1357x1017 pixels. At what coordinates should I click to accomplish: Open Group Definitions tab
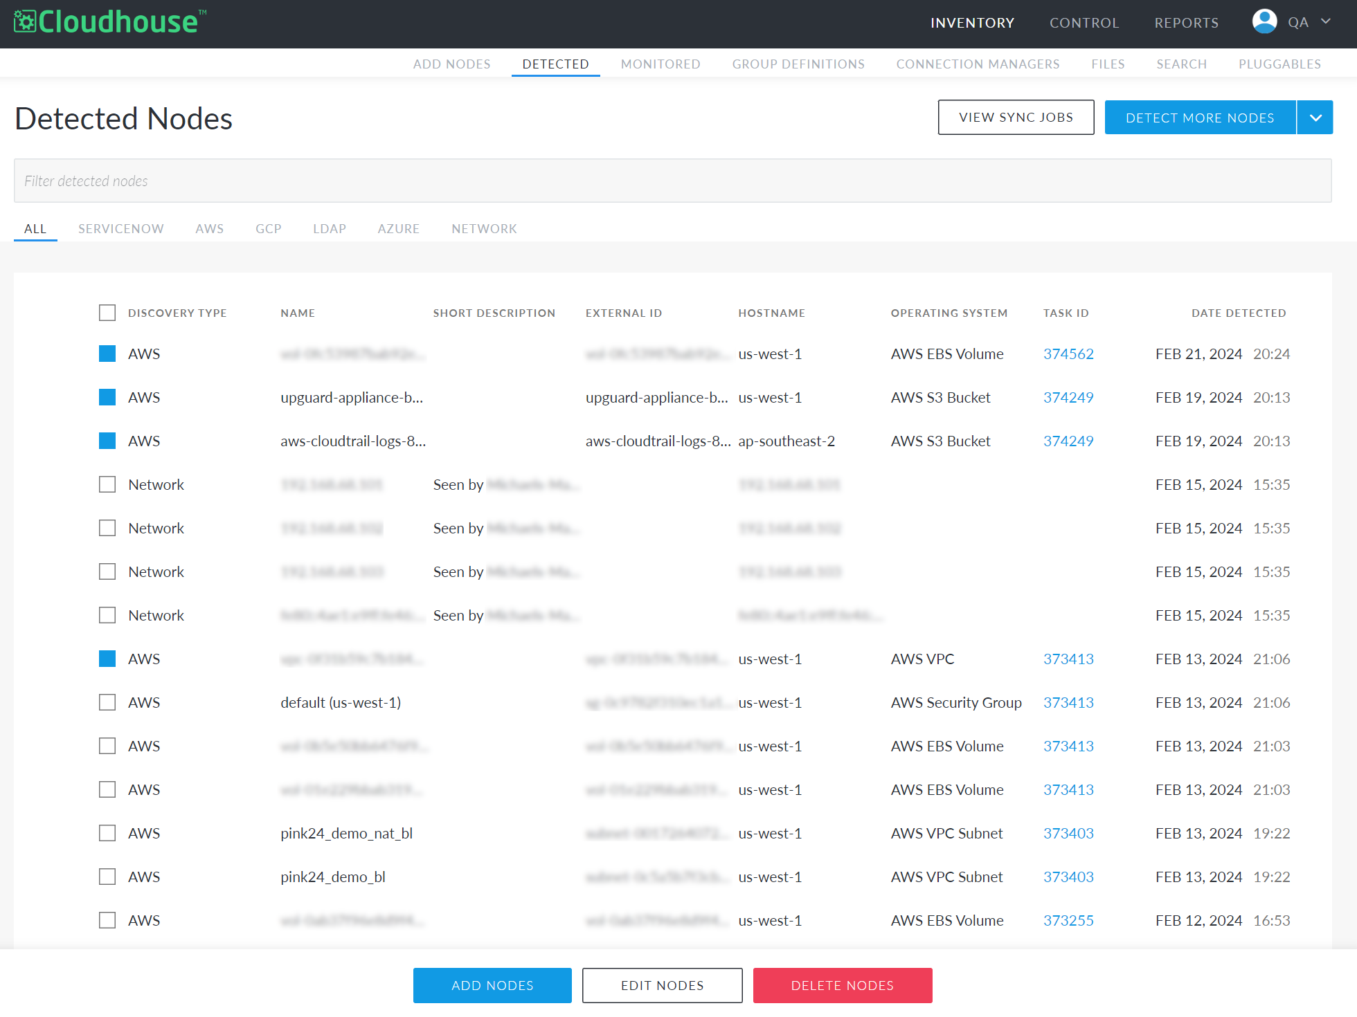[798, 64]
